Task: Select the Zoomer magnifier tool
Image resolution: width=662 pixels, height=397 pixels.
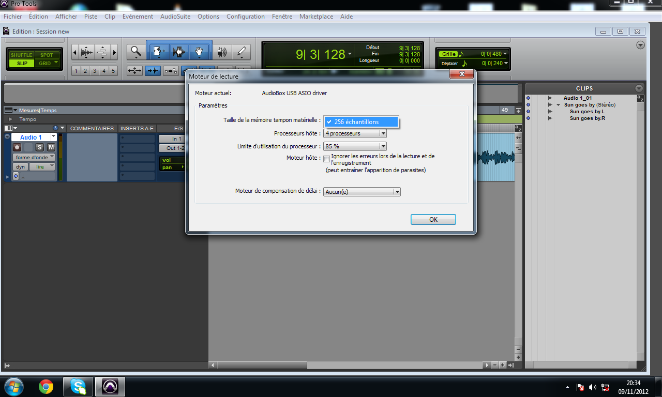Action: [136, 51]
